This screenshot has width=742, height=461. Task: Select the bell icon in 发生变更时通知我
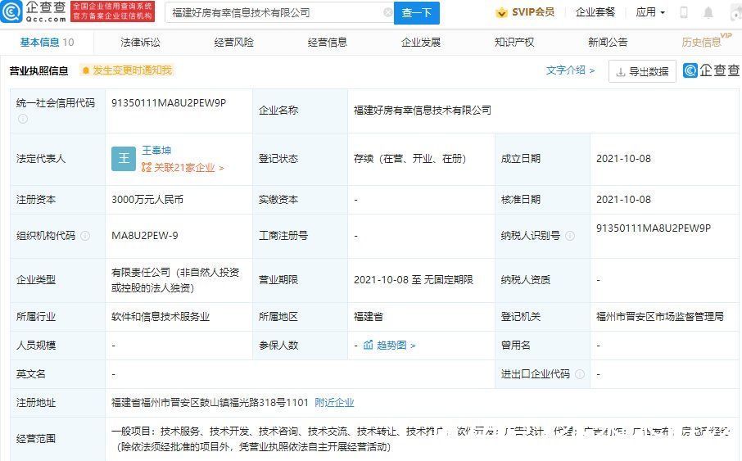(86, 70)
